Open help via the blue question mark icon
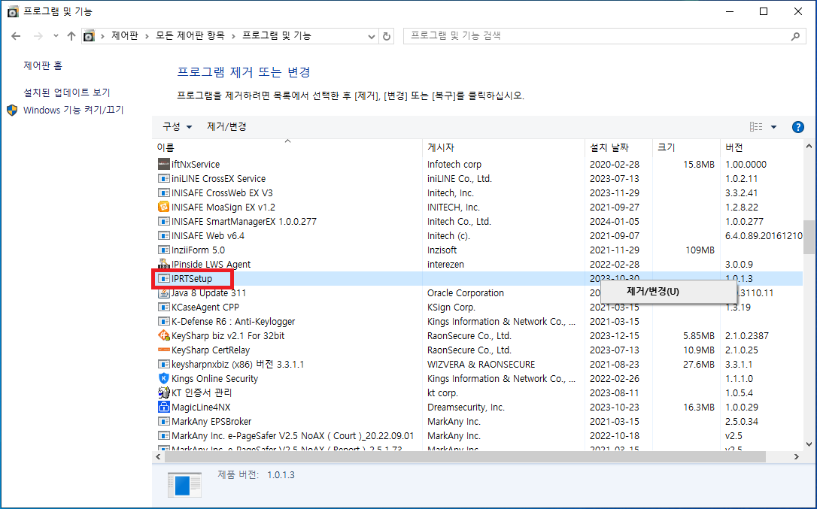 click(797, 126)
